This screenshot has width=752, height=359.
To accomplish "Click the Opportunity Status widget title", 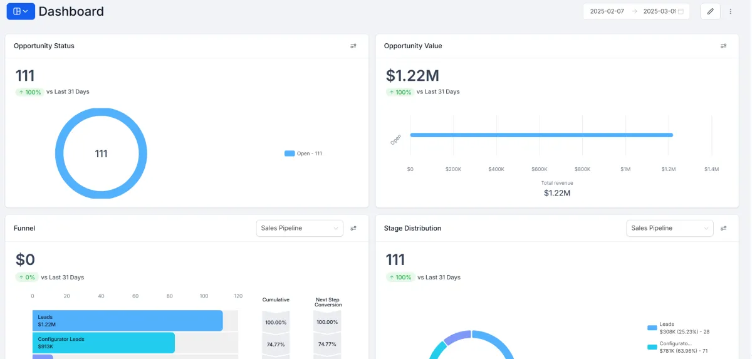I will pyautogui.click(x=44, y=46).
